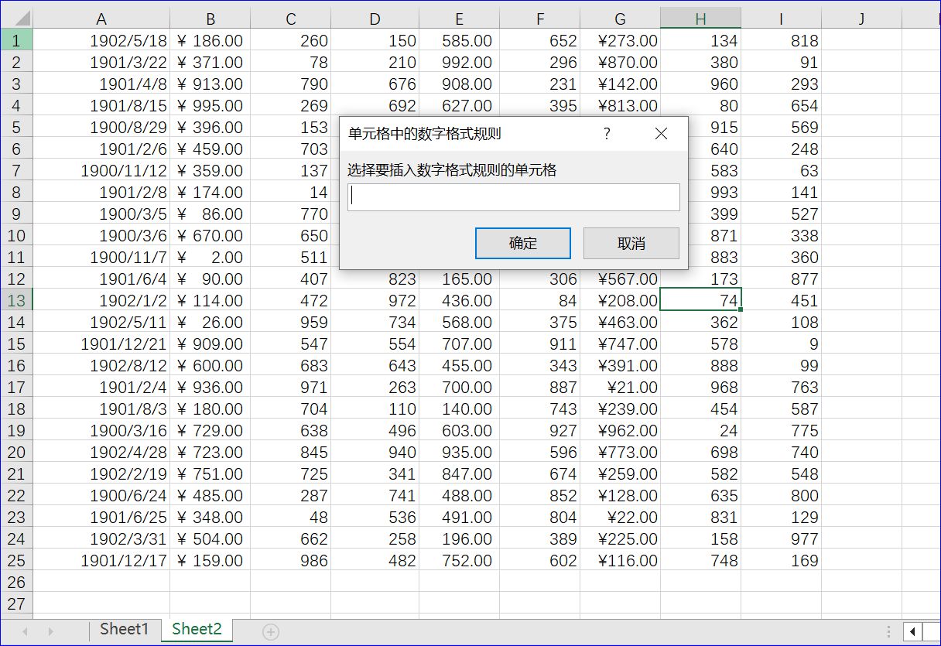Click cell F13 with value 84

tap(540, 300)
